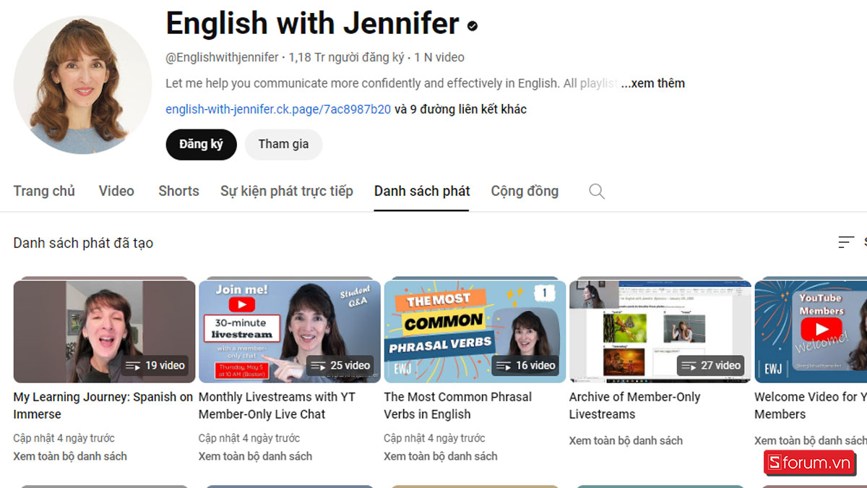The image size is (867, 488).
Task: Click the Tham gia join button
Action: tap(283, 144)
